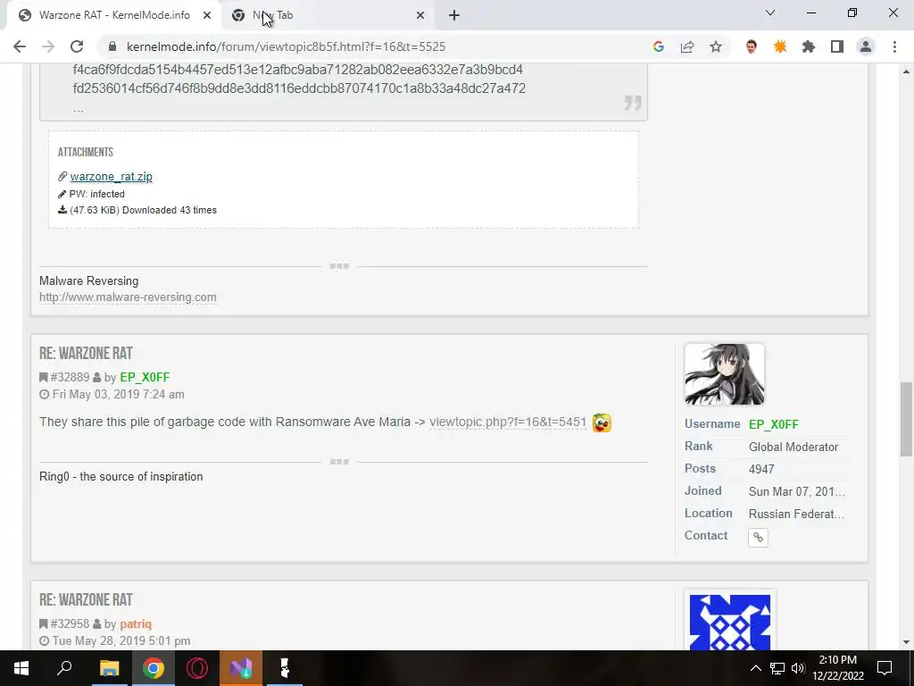Open the volume control in tray

point(798,668)
